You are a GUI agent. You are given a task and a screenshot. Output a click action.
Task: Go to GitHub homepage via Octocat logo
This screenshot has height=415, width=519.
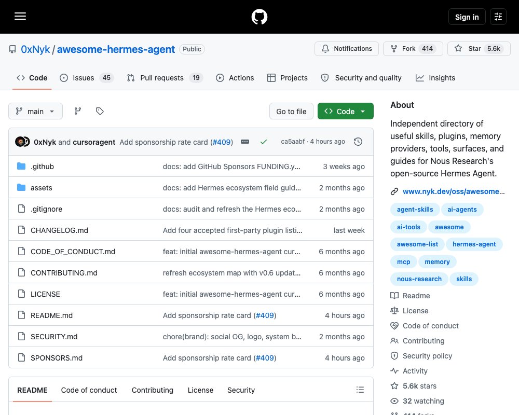[259, 17]
